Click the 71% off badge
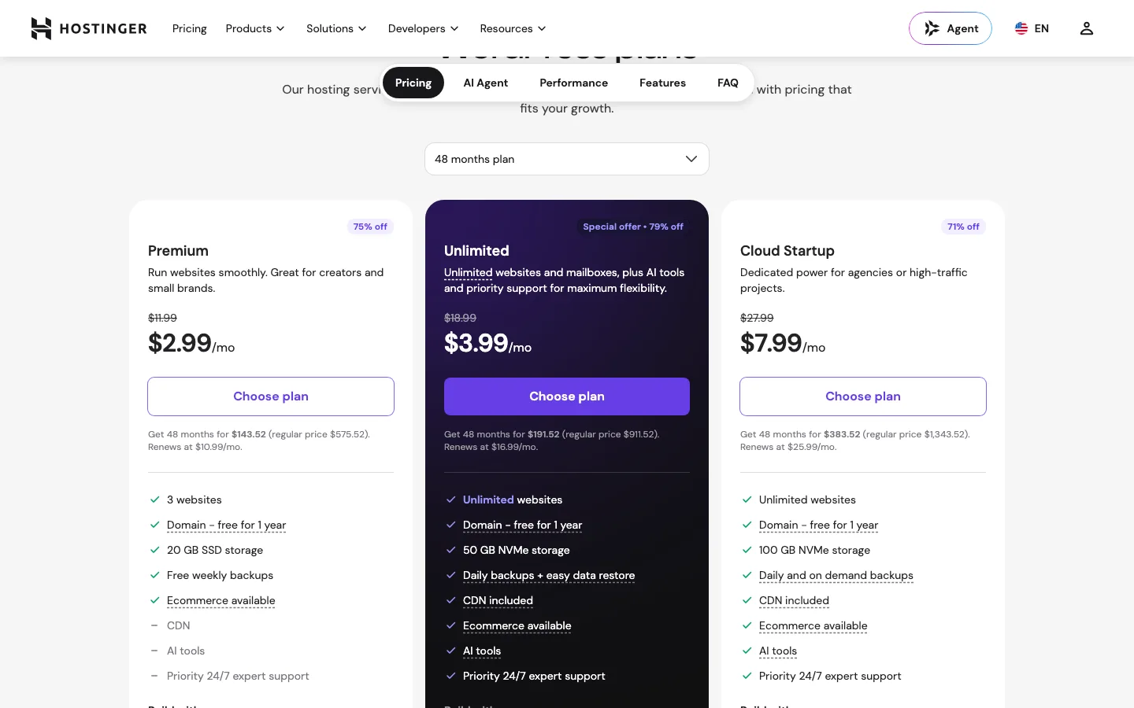1134x708 pixels. pos(963,227)
